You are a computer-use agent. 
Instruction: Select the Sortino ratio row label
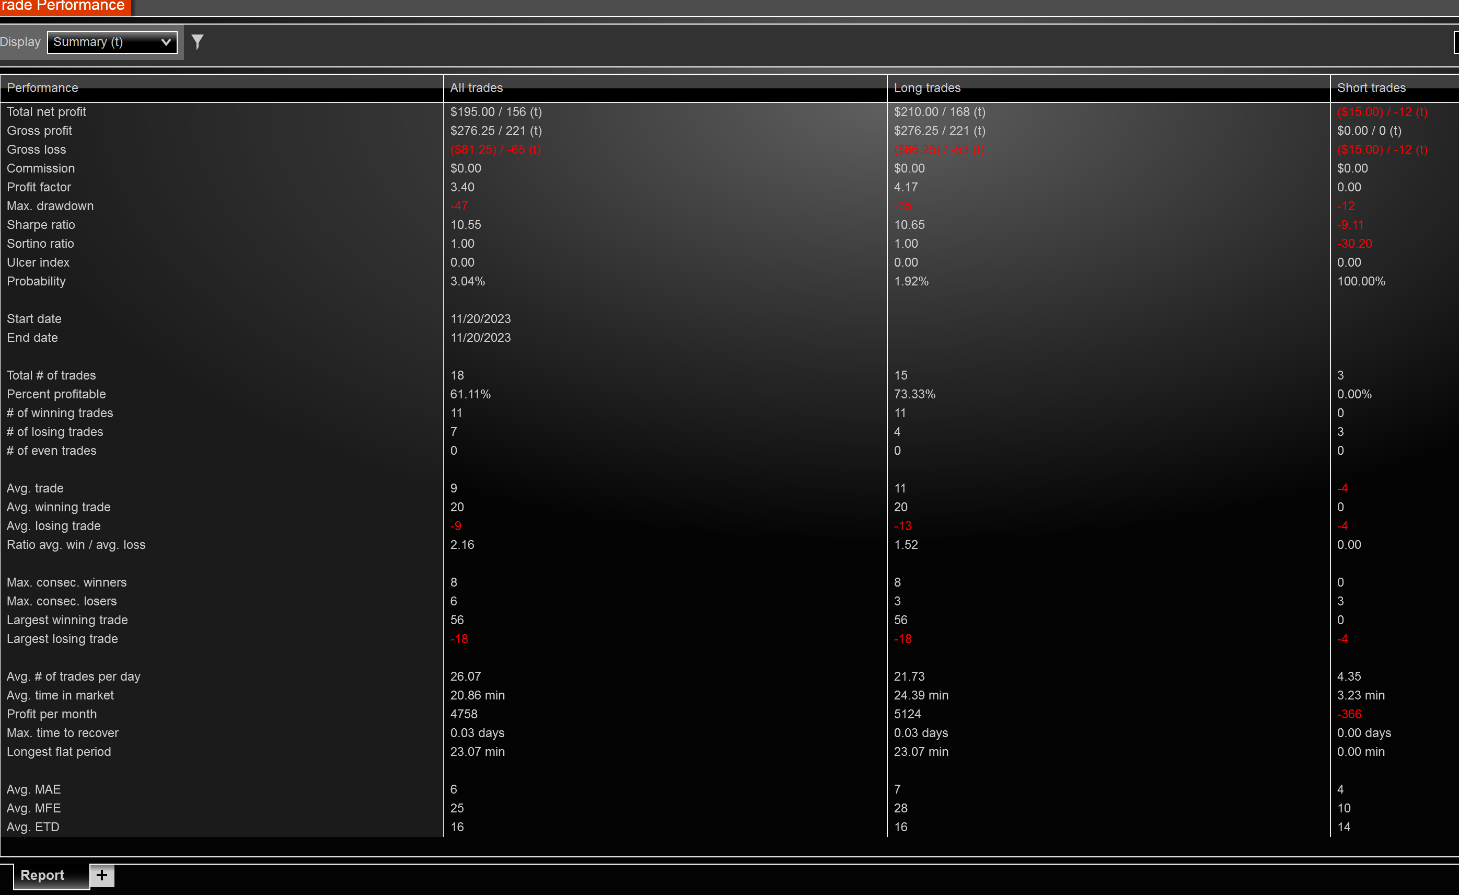point(40,244)
